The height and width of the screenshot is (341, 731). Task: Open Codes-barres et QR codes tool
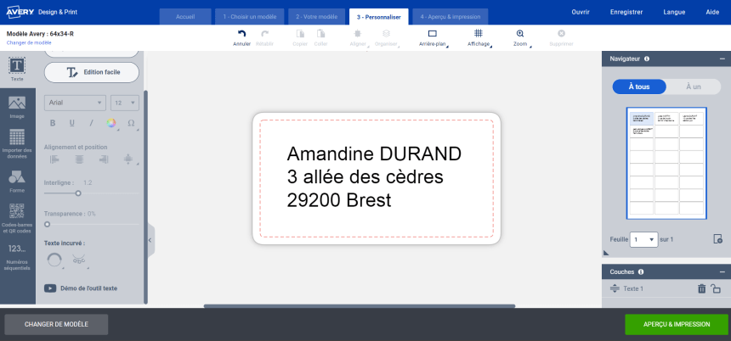tap(17, 218)
